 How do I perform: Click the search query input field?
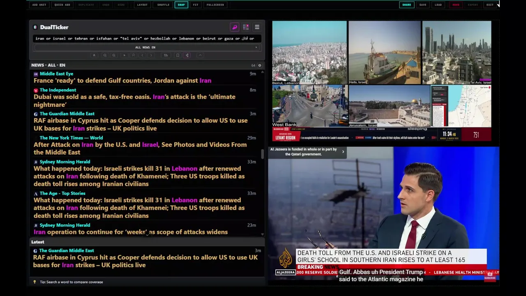pos(147,39)
